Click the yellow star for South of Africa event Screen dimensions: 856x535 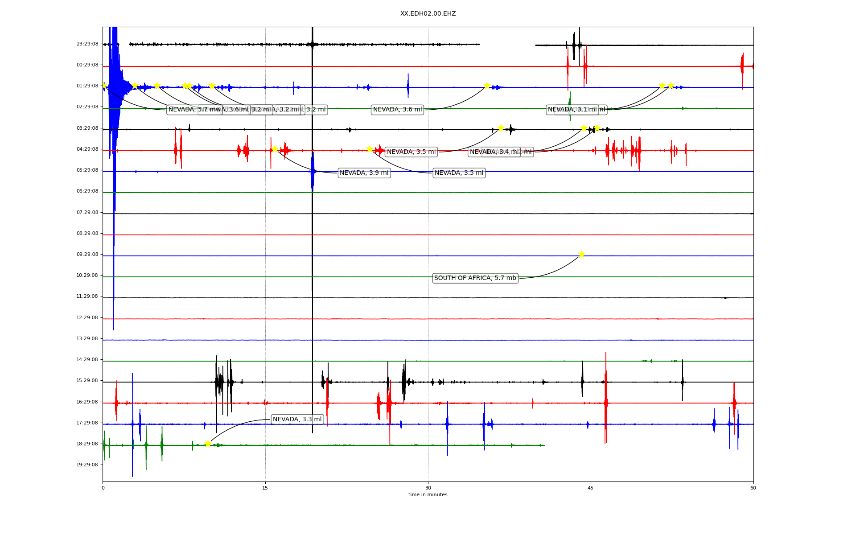(581, 254)
